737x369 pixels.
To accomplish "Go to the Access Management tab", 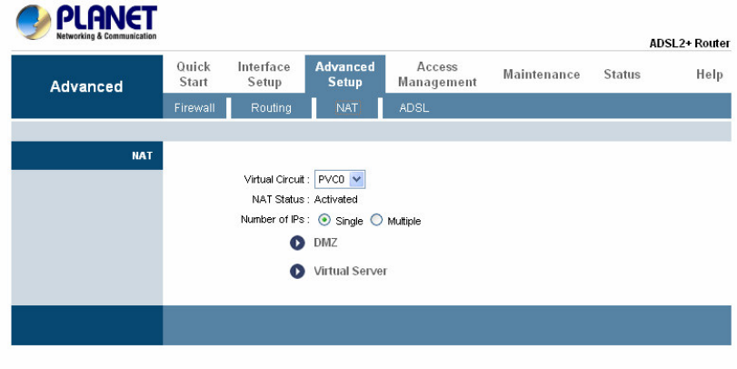I will pyautogui.click(x=437, y=75).
